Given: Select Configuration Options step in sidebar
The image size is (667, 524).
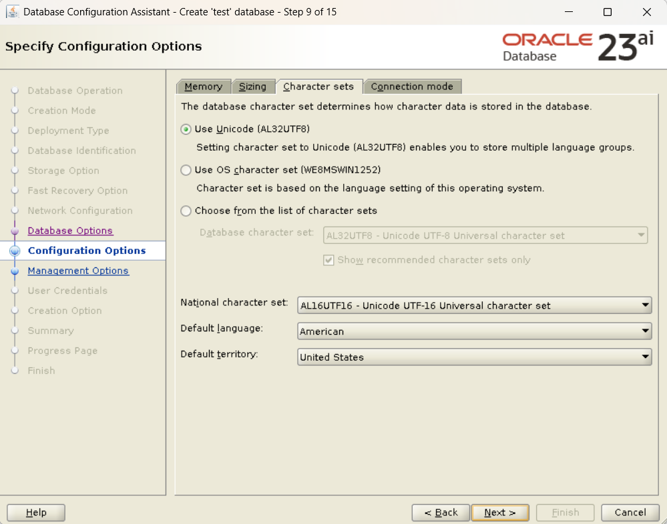Looking at the screenshot, I should point(87,251).
